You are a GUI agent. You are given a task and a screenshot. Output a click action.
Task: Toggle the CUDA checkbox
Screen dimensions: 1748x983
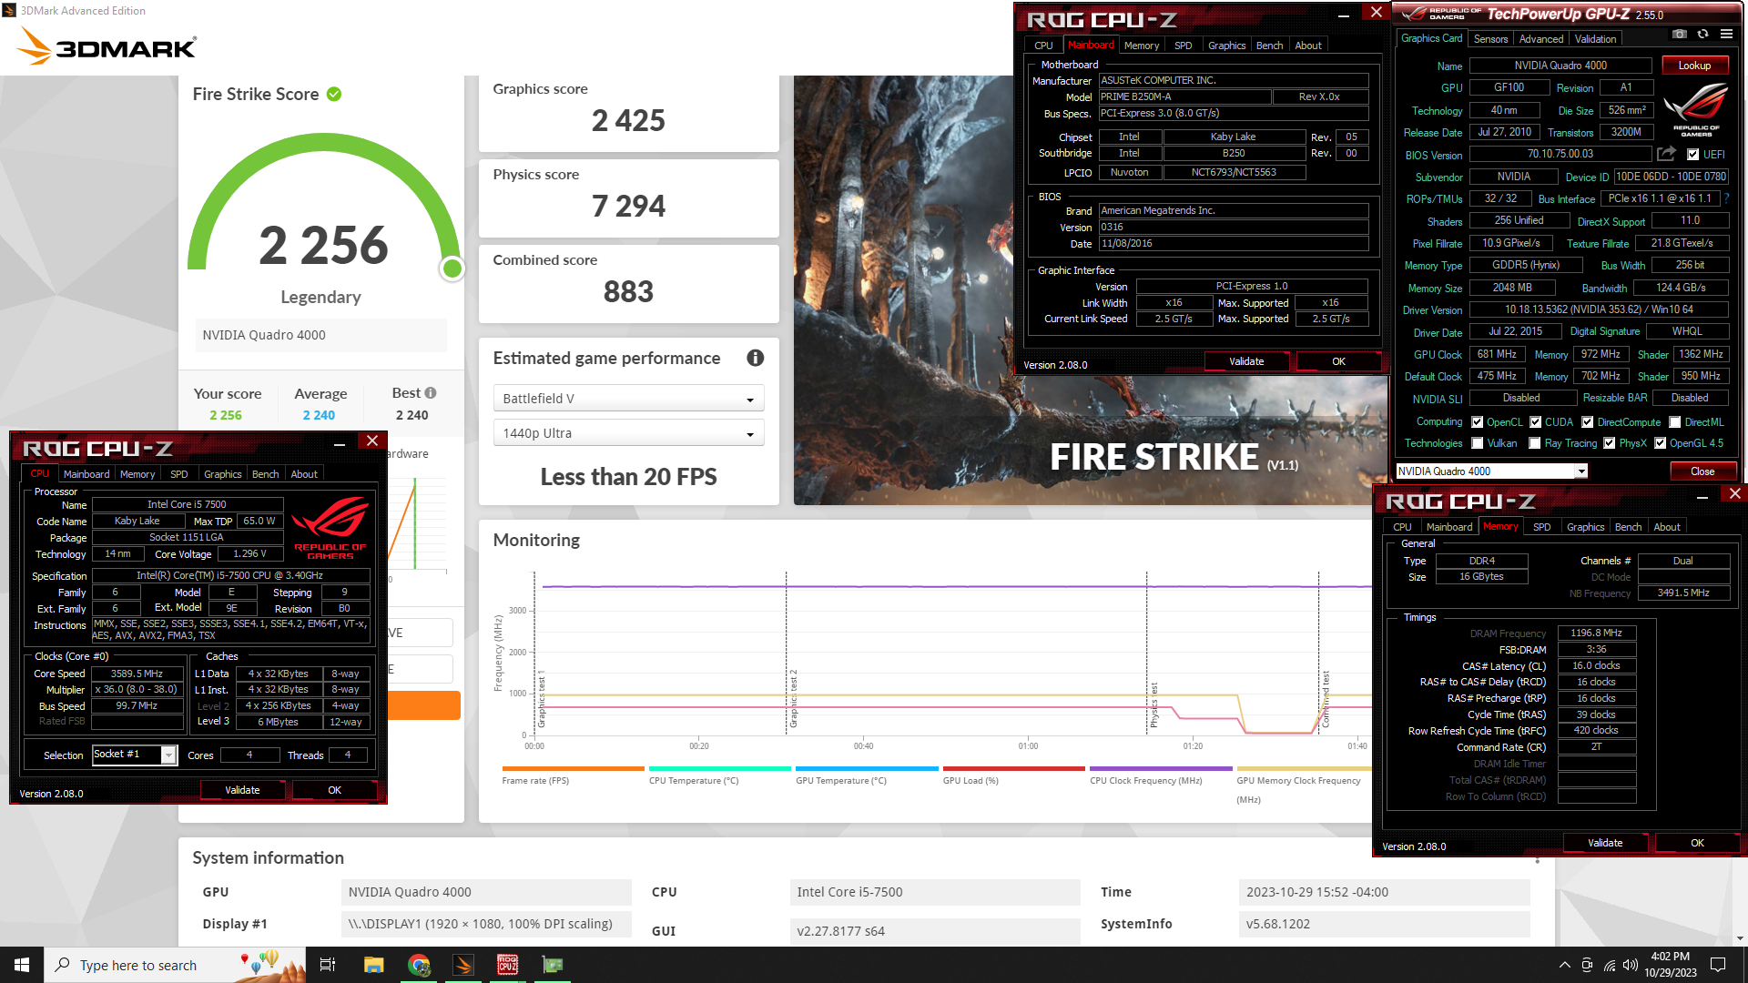click(1535, 421)
